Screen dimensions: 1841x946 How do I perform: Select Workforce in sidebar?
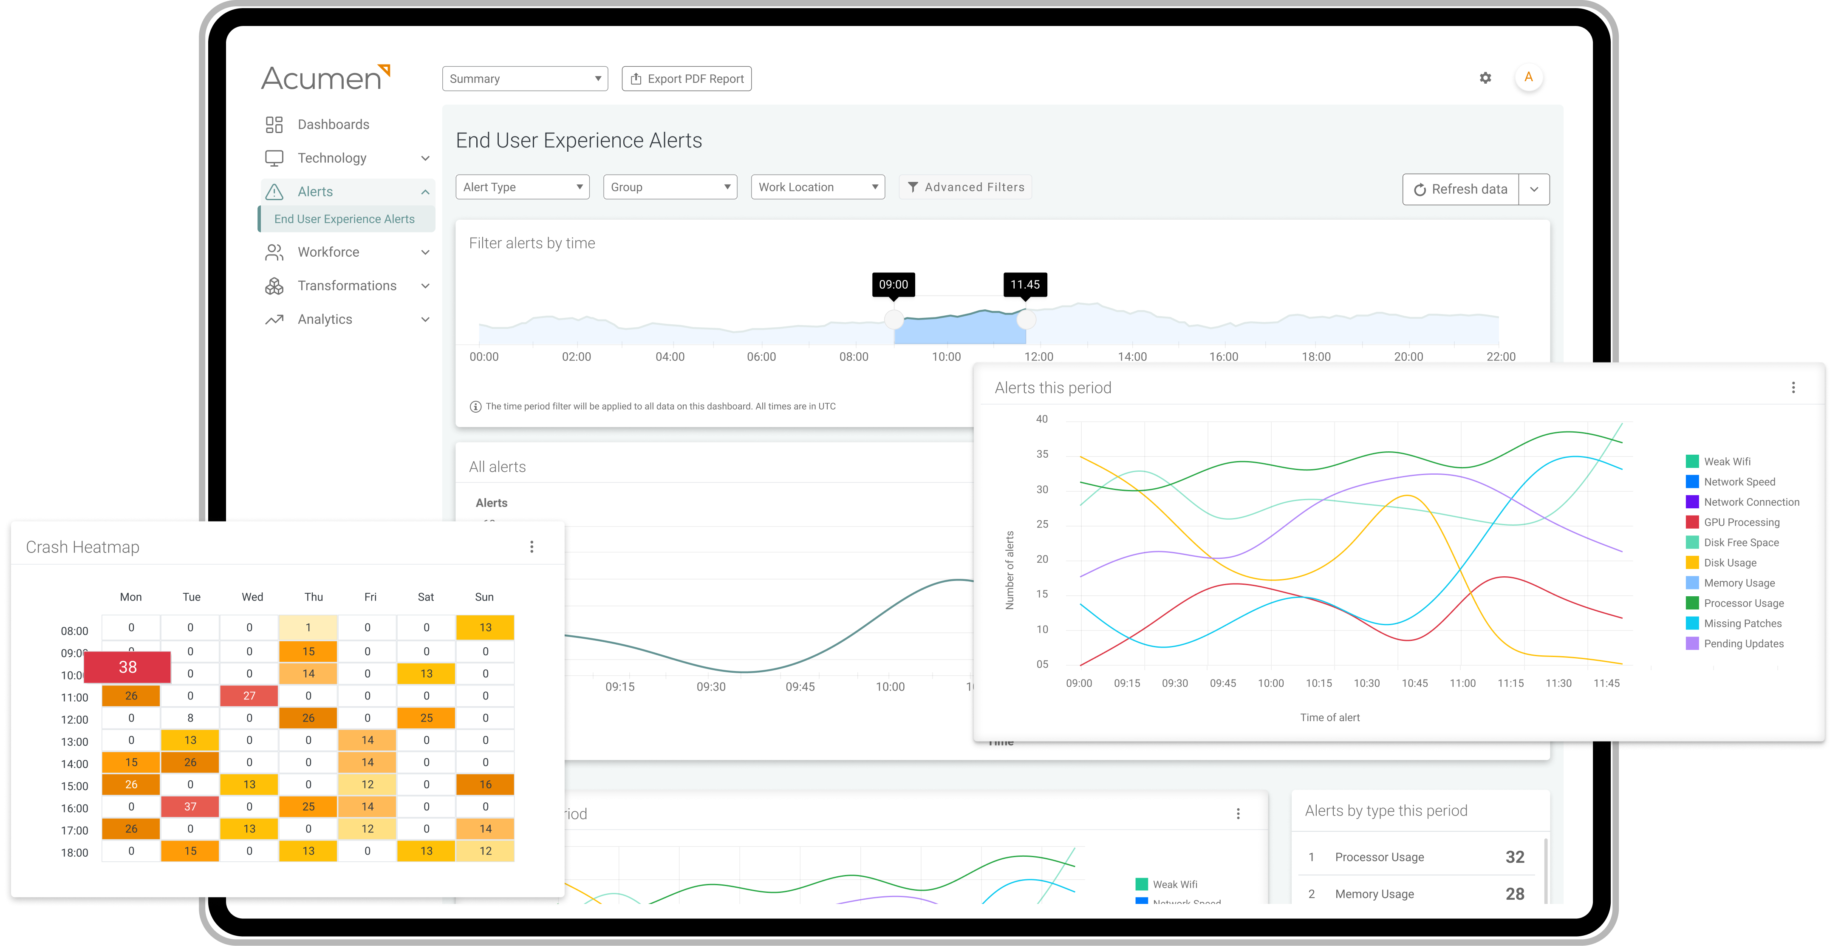click(347, 252)
